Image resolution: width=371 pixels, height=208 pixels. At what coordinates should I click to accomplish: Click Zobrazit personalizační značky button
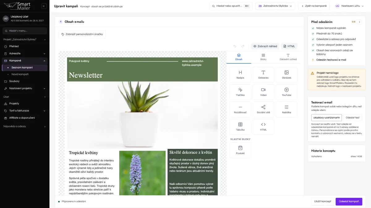tap(82, 34)
